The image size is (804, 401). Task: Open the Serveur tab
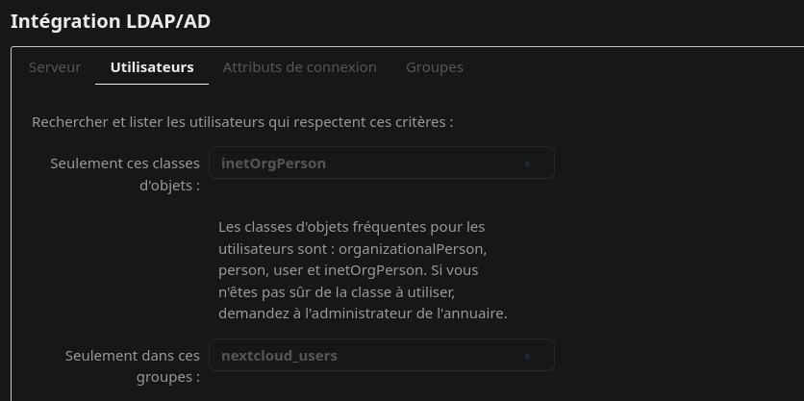55,67
